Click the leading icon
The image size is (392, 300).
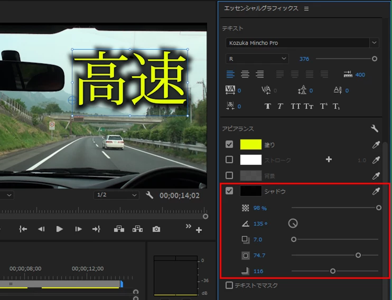pos(302,90)
